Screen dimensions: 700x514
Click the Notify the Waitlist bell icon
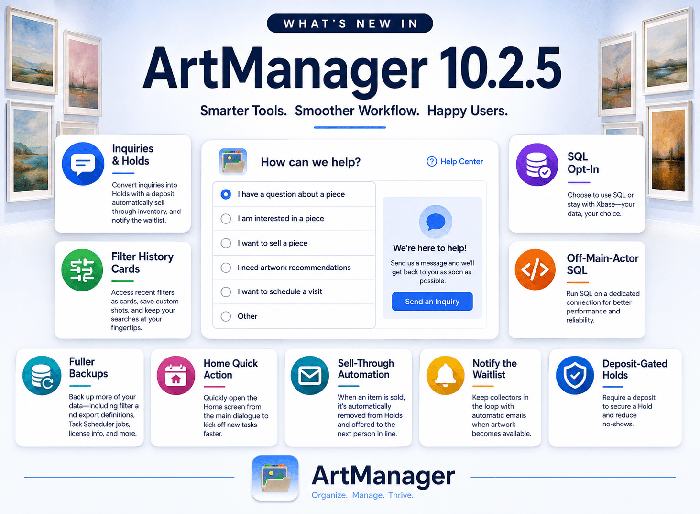coord(445,376)
